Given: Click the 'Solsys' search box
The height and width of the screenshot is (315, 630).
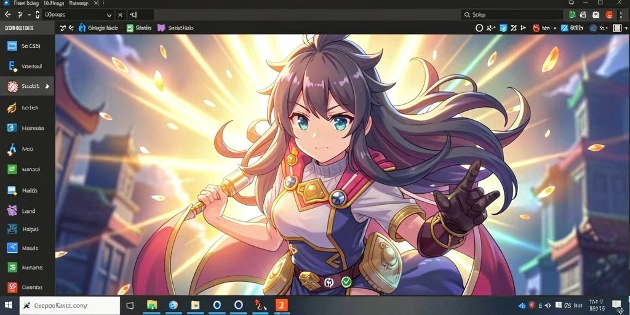Looking at the screenshot, I should [512, 15].
